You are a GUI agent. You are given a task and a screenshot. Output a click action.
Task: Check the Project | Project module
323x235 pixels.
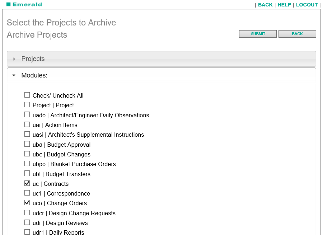tap(27, 105)
